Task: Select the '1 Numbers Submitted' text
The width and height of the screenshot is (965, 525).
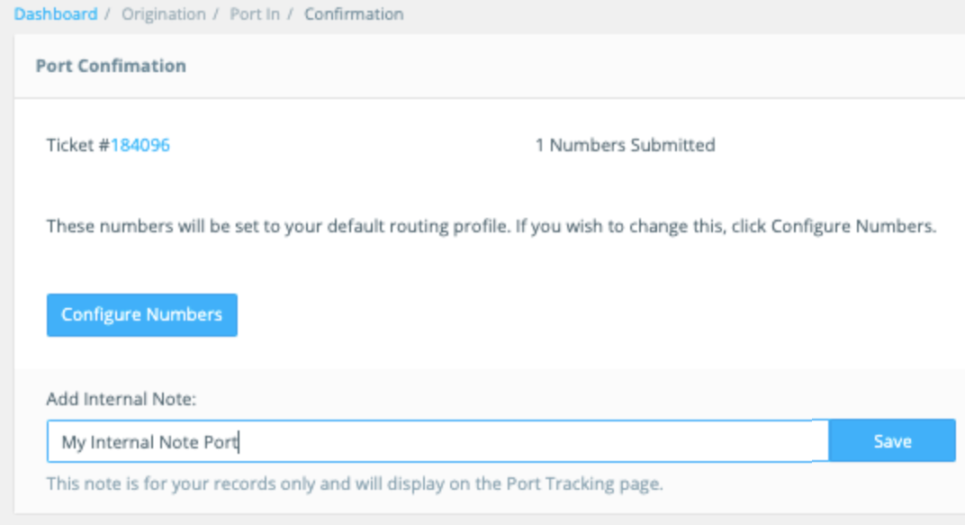Action: coord(625,145)
